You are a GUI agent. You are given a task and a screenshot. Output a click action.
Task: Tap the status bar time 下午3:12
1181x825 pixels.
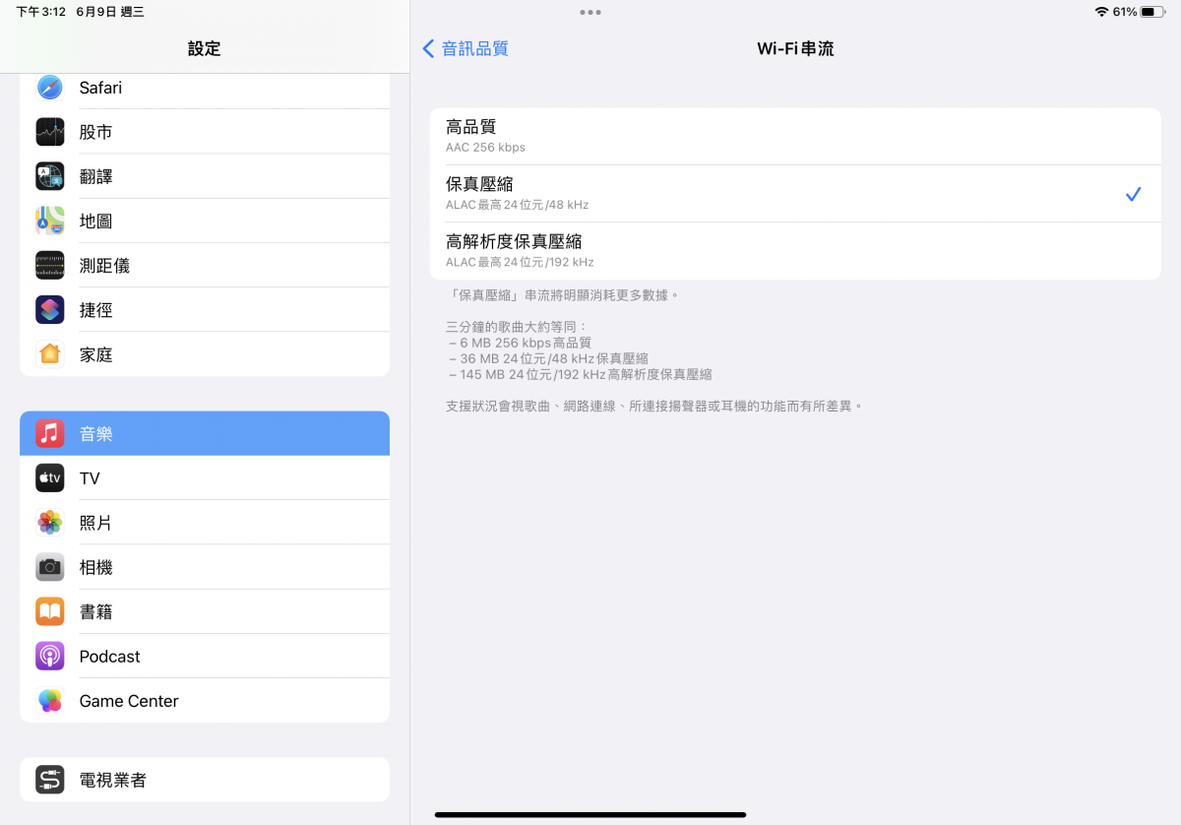click(x=40, y=12)
